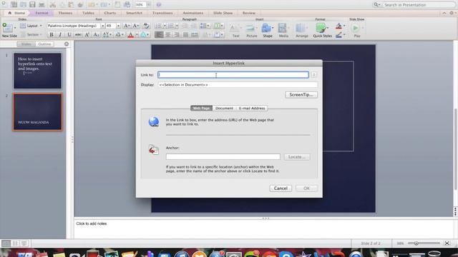The height and width of the screenshot is (257, 458).
Task: Align text right in Paragraph group
Action: point(176,35)
